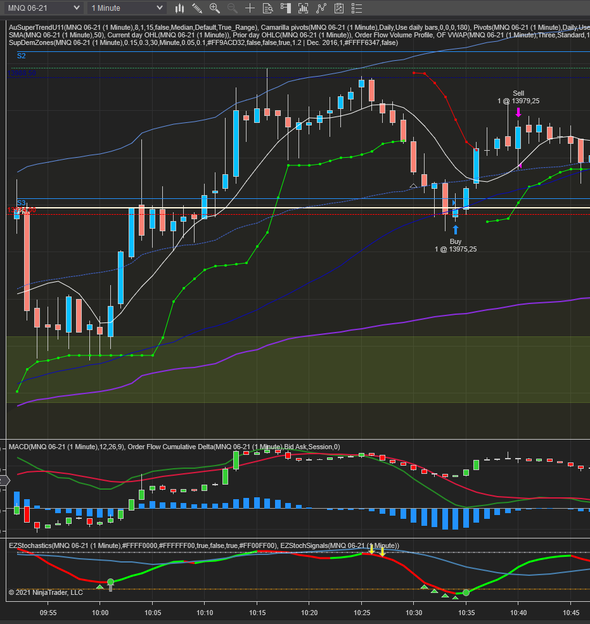This screenshot has height=624, width=590.
Task: Select the drawing tools pencil icon
Action: 197,8
